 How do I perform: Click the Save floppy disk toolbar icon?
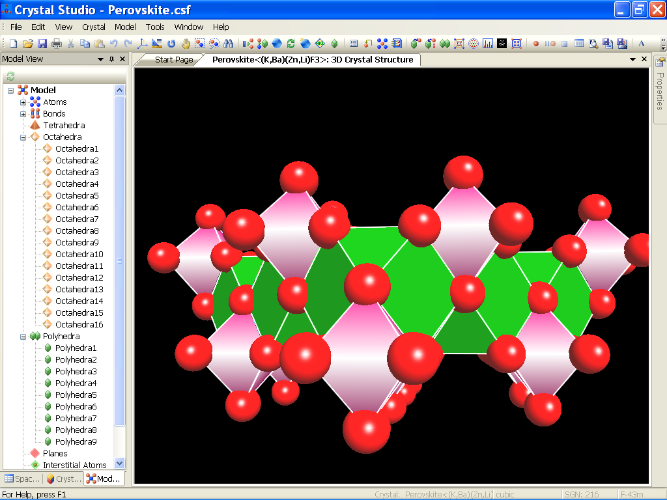click(42, 44)
